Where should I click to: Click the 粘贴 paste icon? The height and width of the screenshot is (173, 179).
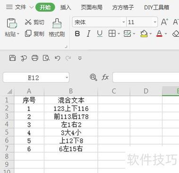[x=12, y=23]
